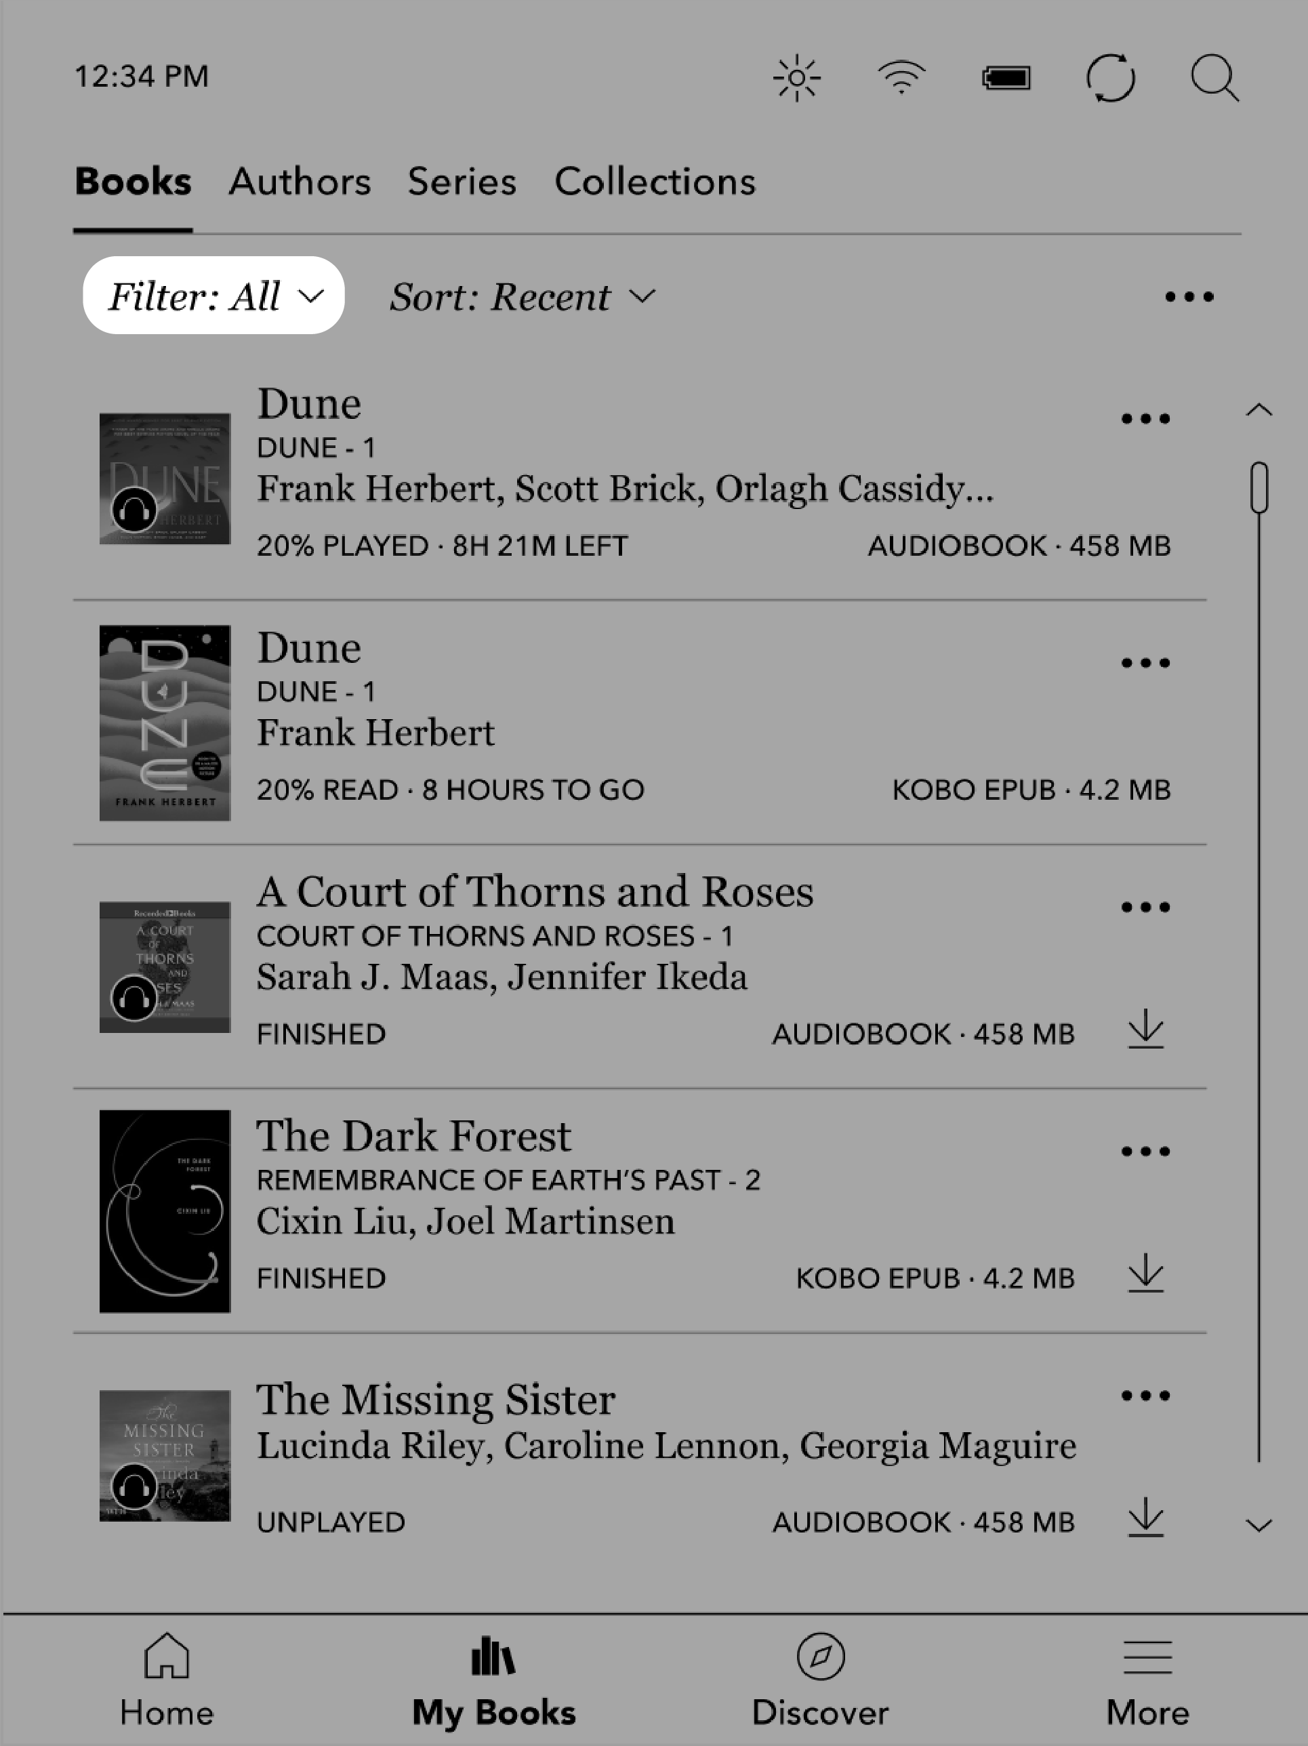Image resolution: width=1308 pixels, height=1746 pixels.
Task: Open the three-dot menu for The Dark Forest
Action: pos(1146,1151)
